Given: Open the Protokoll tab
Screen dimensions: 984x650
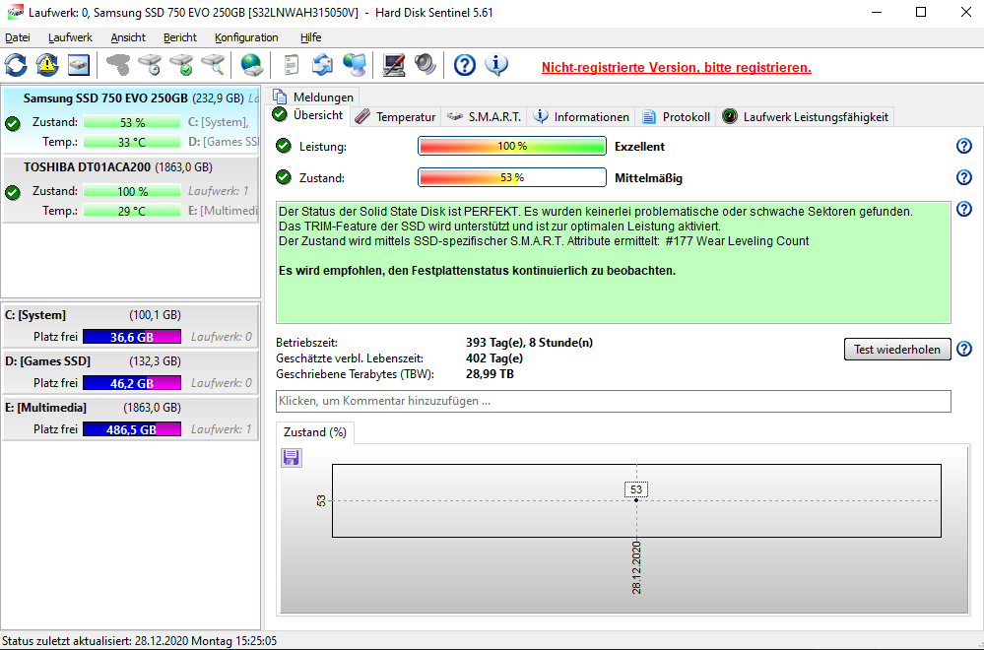Looking at the screenshot, I should pyautogui.click(x=677, y=116).
